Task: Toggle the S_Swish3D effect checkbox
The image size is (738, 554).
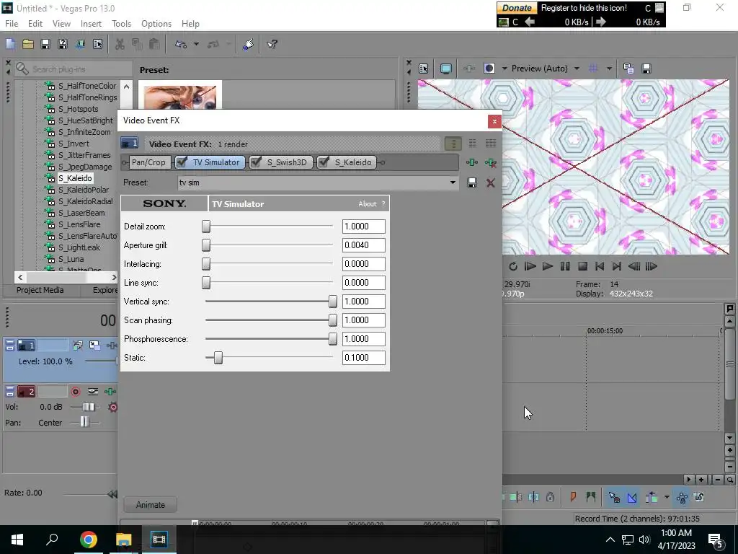Action: point(256,162)
